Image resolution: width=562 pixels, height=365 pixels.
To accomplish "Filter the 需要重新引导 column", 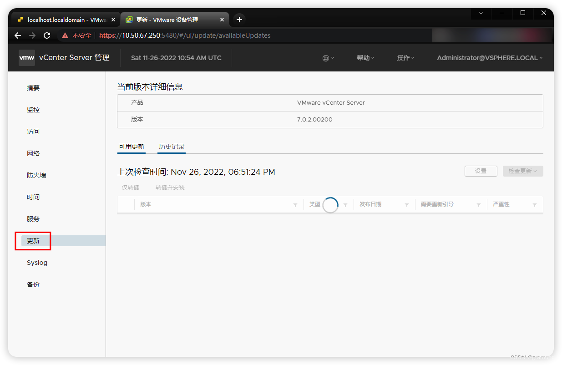I will tap(479, 205).
